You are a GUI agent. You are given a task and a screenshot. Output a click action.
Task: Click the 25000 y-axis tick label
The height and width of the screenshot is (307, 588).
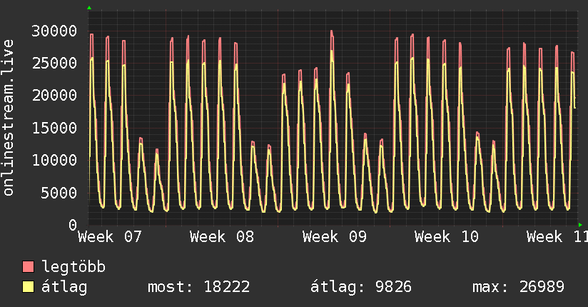(x=54, y=64)
